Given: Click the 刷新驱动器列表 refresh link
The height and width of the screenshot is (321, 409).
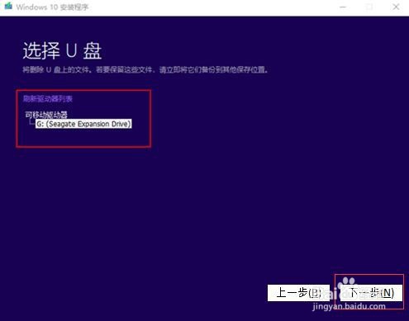Looking at the screenshot, I should (x=48, y=99).
